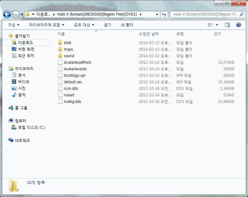248x197 pixels.
Task: Click the 새 폴더 button
Action: [x=127, y=25]
